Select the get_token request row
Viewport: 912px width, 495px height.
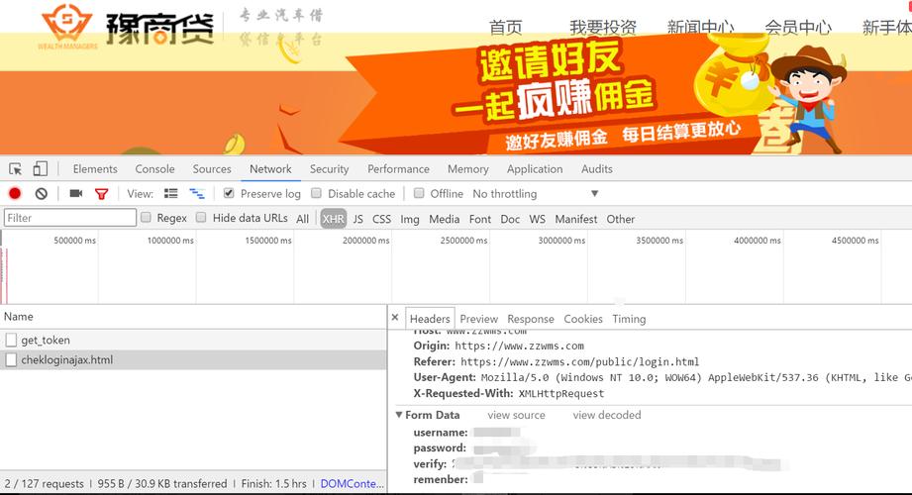[193, 340]
